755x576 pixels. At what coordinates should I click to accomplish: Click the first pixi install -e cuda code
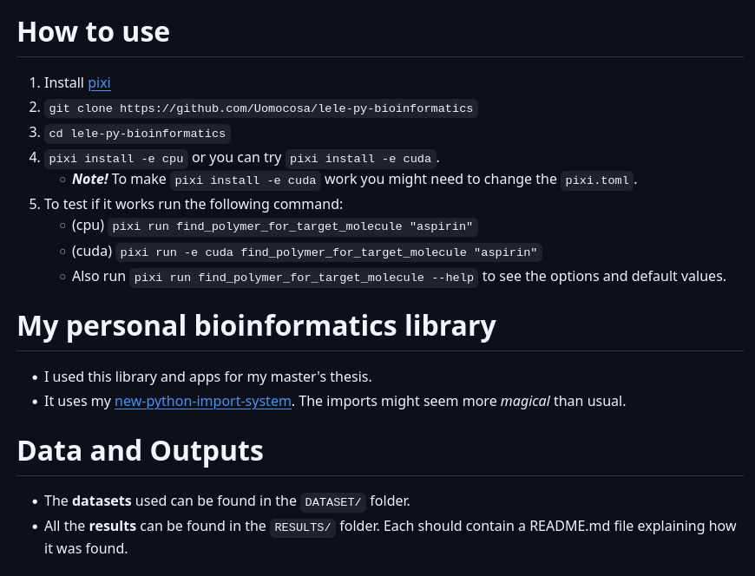tap(360, 159)
